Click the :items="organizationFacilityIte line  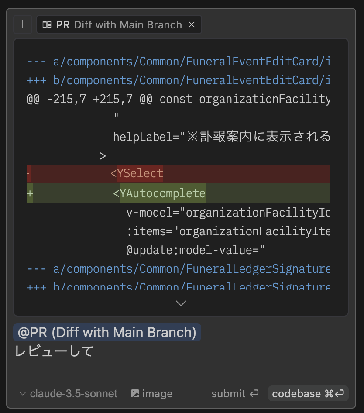[228, 231]
